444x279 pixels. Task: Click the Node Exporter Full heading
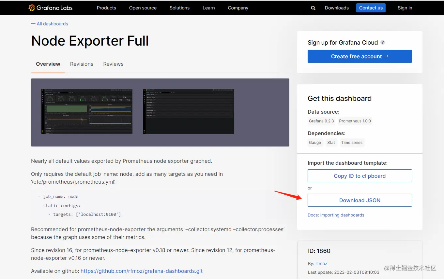[90, 41]
